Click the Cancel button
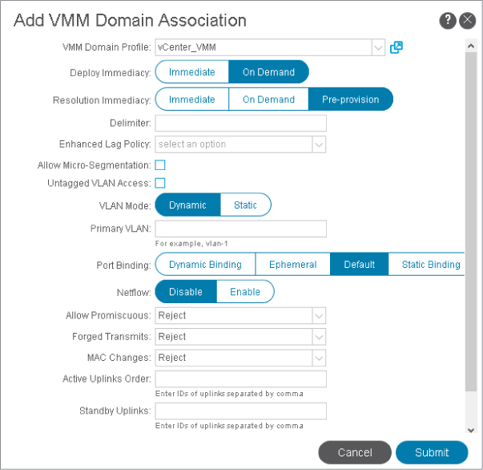483x470 pixels. (355, 452)
